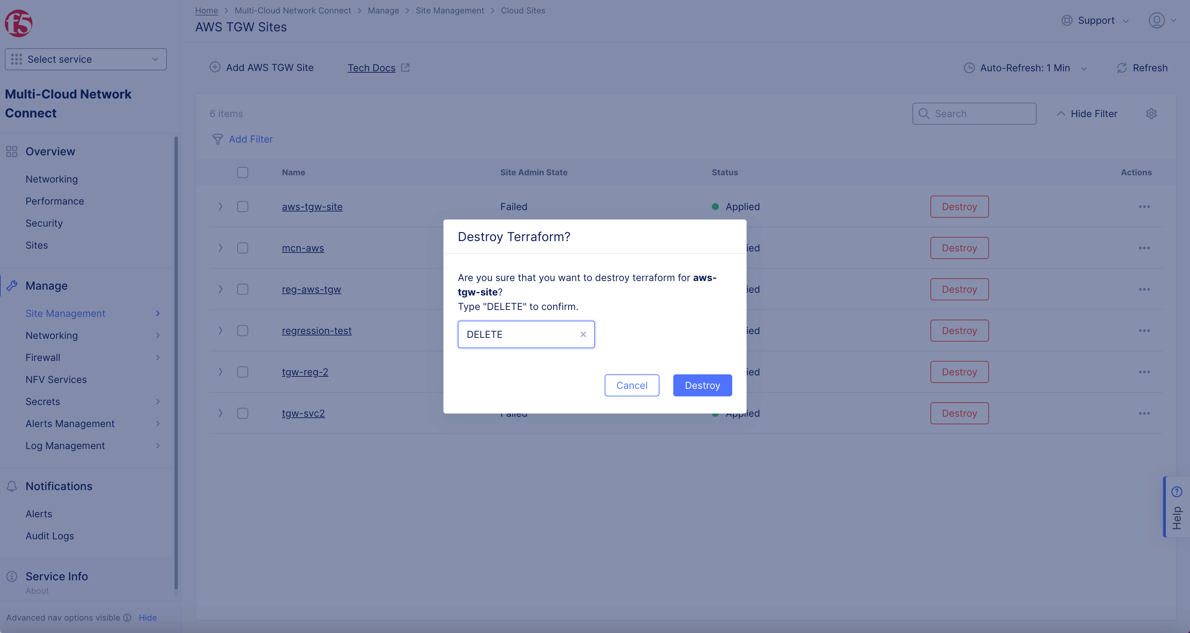Click the Add Filter funnel icon
The width and height of the screenshot is (1190, 633).
coord(217,139)
